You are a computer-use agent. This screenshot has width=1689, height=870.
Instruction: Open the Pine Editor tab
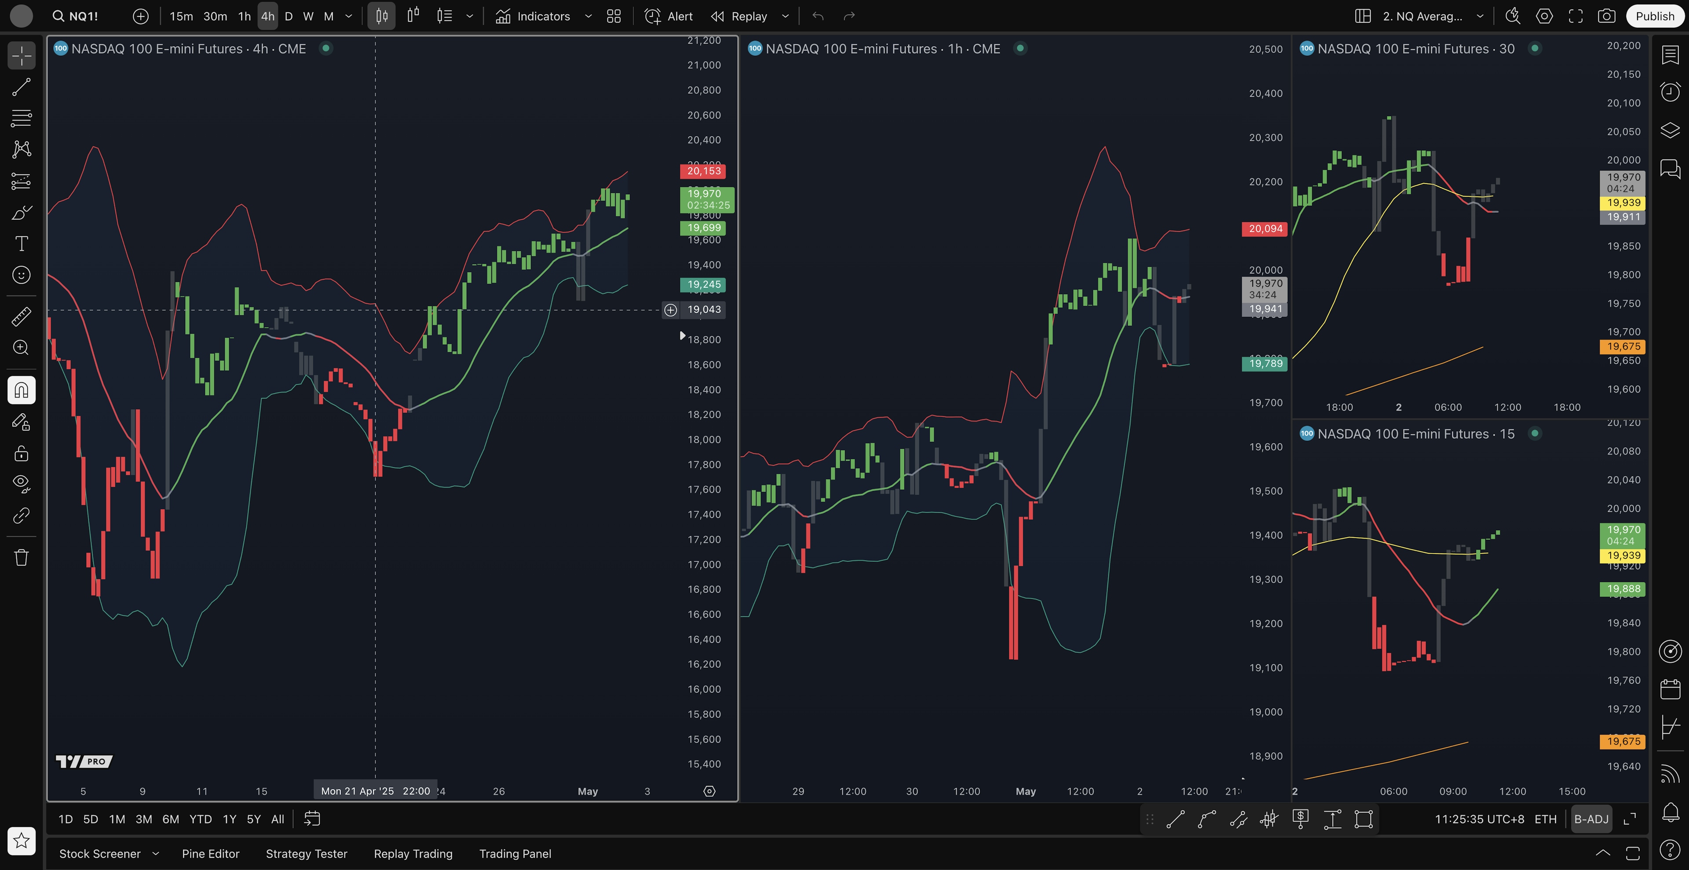coord(211,854)
